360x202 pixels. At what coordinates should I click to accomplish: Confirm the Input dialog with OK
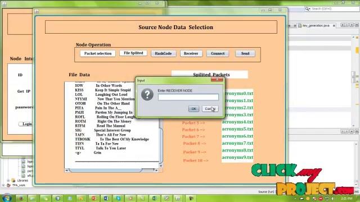point(193,109)
